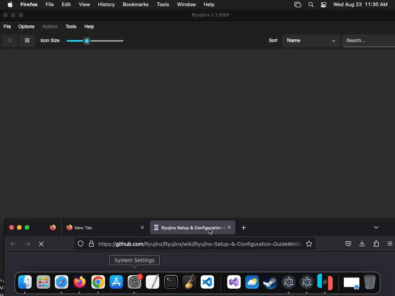Show site security lock info
Image resolution: width=395 pixels, height=296 pixels.
91,244
